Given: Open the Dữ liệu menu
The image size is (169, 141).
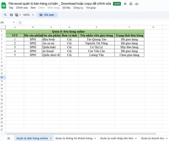Looking at the screenshot, I should (67, 8).
